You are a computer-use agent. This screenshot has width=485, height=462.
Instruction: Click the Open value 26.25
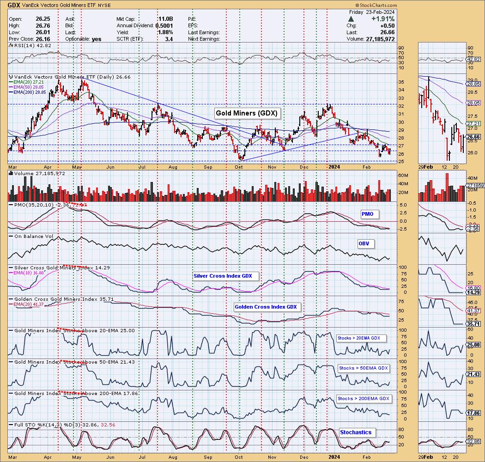[42, 19]
